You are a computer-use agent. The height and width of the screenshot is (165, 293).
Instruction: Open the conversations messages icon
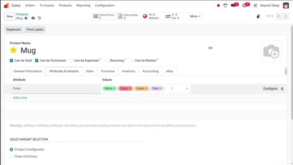point(233,5)
